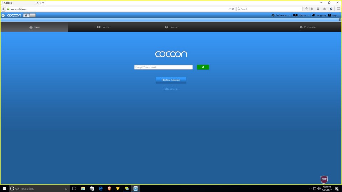Toggle the Cocoon lock privacy switch
The image size is (342, 192).
point(29,15)
